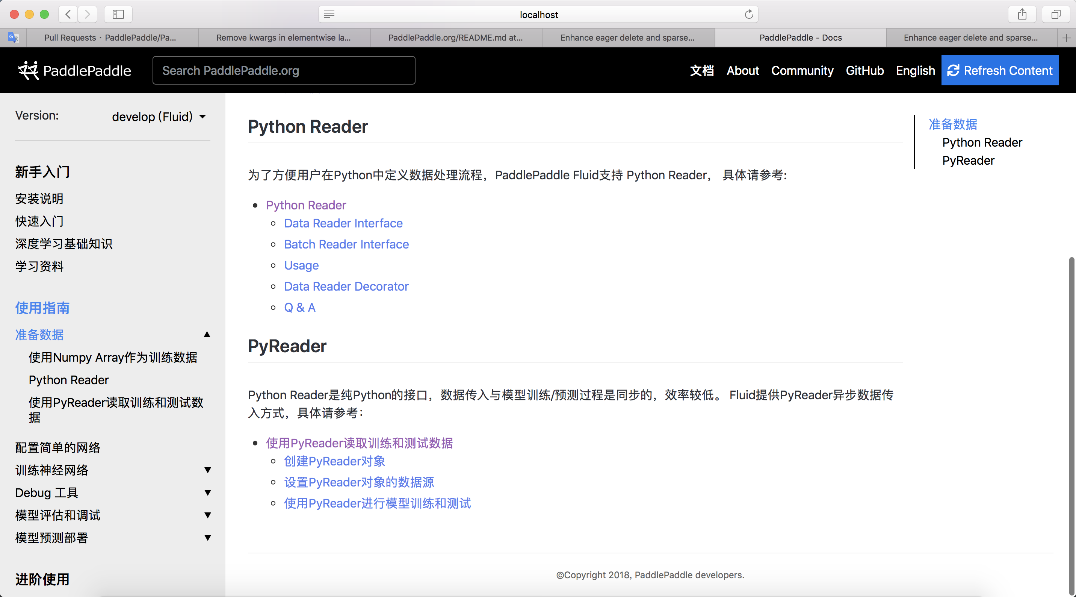
Task: Open the 使用PyReader进行模型训练和测试 link
Action: point(377,503)
